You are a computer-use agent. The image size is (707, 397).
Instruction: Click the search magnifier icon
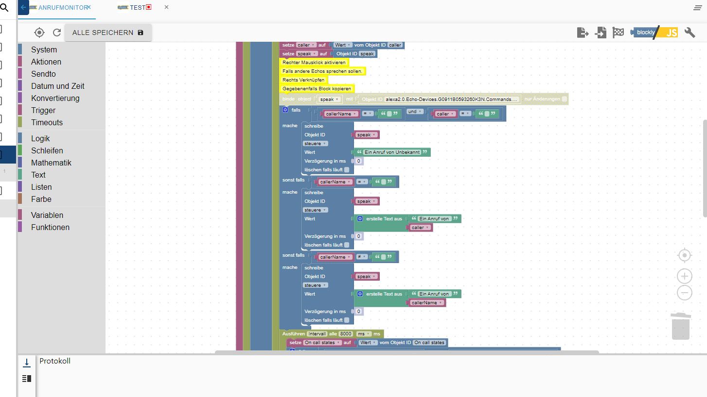tap(4, 8)
